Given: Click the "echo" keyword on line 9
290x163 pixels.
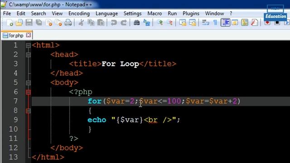Looking at the screenshot, I should click(97, 120).
